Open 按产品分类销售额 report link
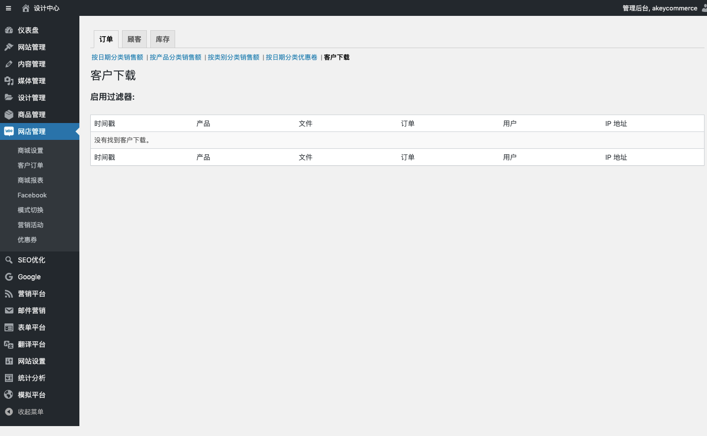 click(176, 58)
